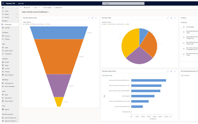Open the app launcher waffle icon
This screenshot has height=124, width=198.
(x=3, y=3)
